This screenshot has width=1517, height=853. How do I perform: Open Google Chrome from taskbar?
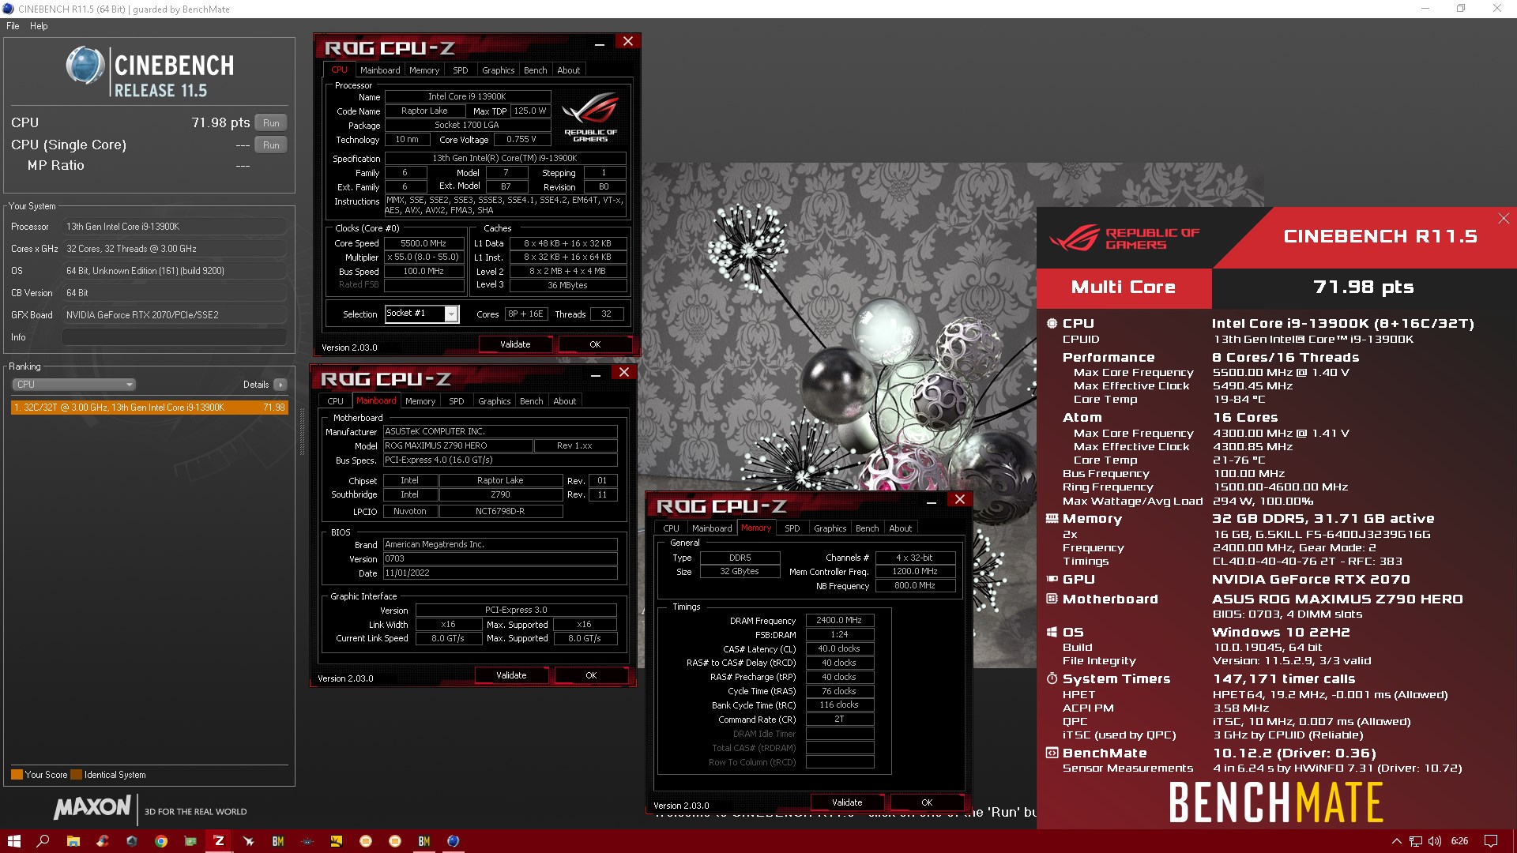pos(160,841)
